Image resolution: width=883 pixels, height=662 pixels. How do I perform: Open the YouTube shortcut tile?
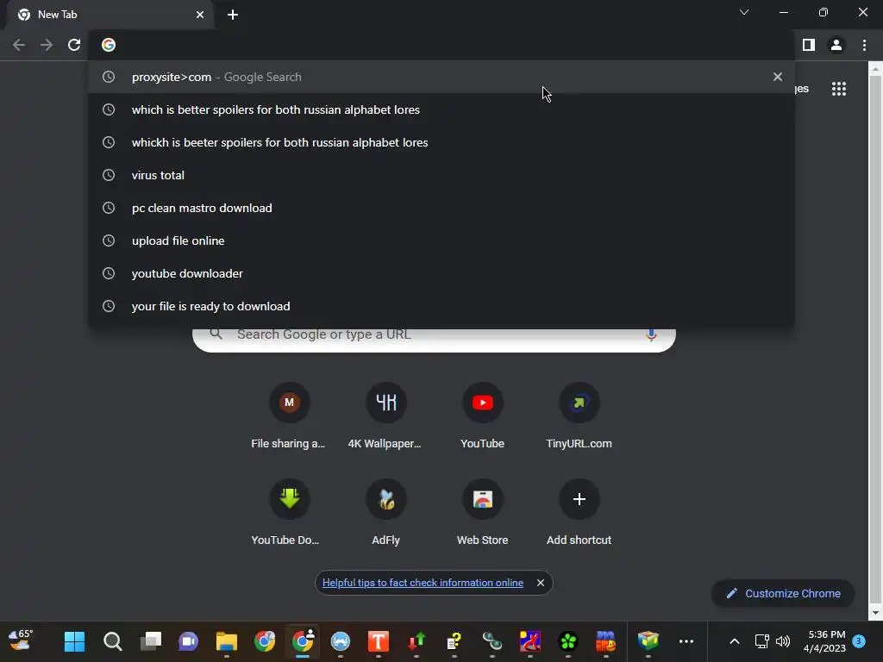[483, 416]
